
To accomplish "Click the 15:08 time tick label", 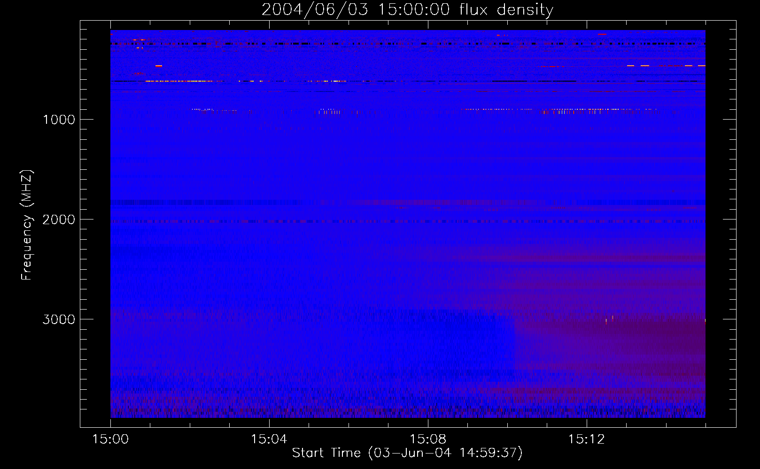I will coord(427,439).
